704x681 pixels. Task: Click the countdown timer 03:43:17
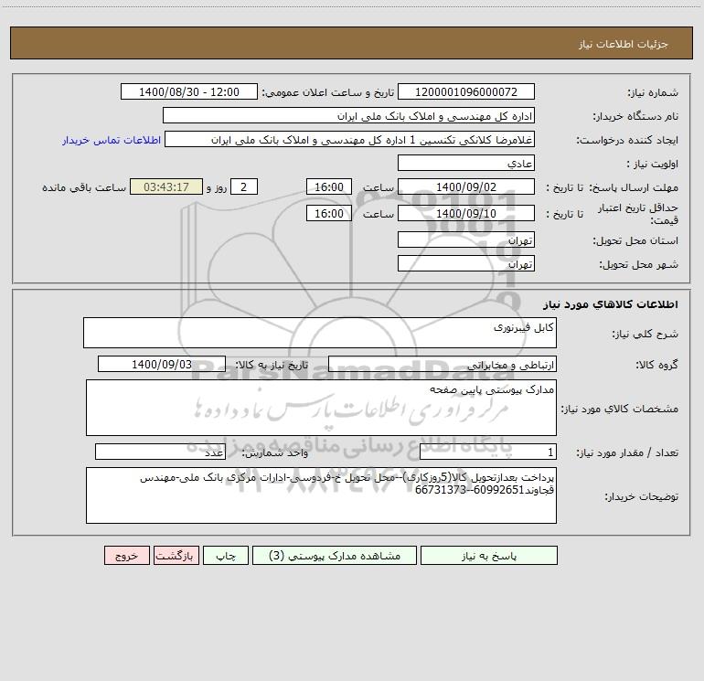pyautogui.click(x=166, y=186)
